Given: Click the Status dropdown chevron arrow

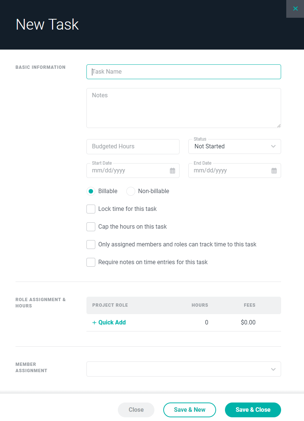Looking at the screenshot, I should [273, 146].
